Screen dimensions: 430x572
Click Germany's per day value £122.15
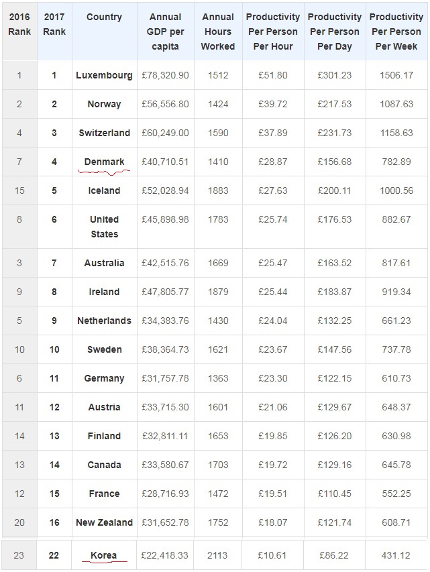tap(335, 379)
